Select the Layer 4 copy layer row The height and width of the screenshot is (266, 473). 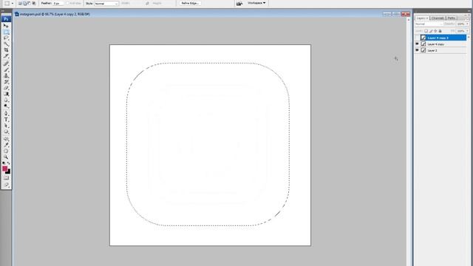440,44
